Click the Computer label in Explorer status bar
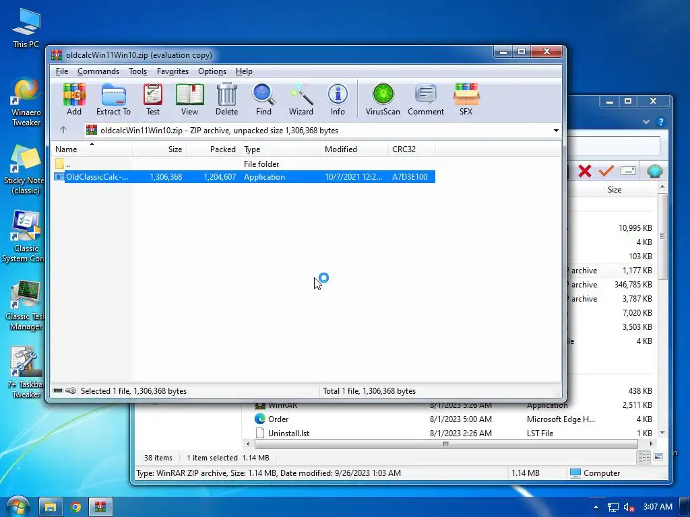Viewport: 690px width, 517px height. point(601,473)
